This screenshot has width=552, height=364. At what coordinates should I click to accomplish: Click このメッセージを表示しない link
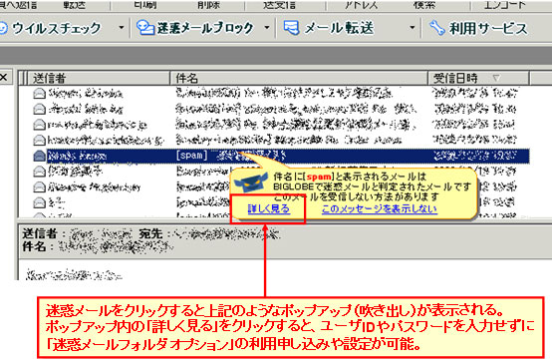(x=380, y=209)
